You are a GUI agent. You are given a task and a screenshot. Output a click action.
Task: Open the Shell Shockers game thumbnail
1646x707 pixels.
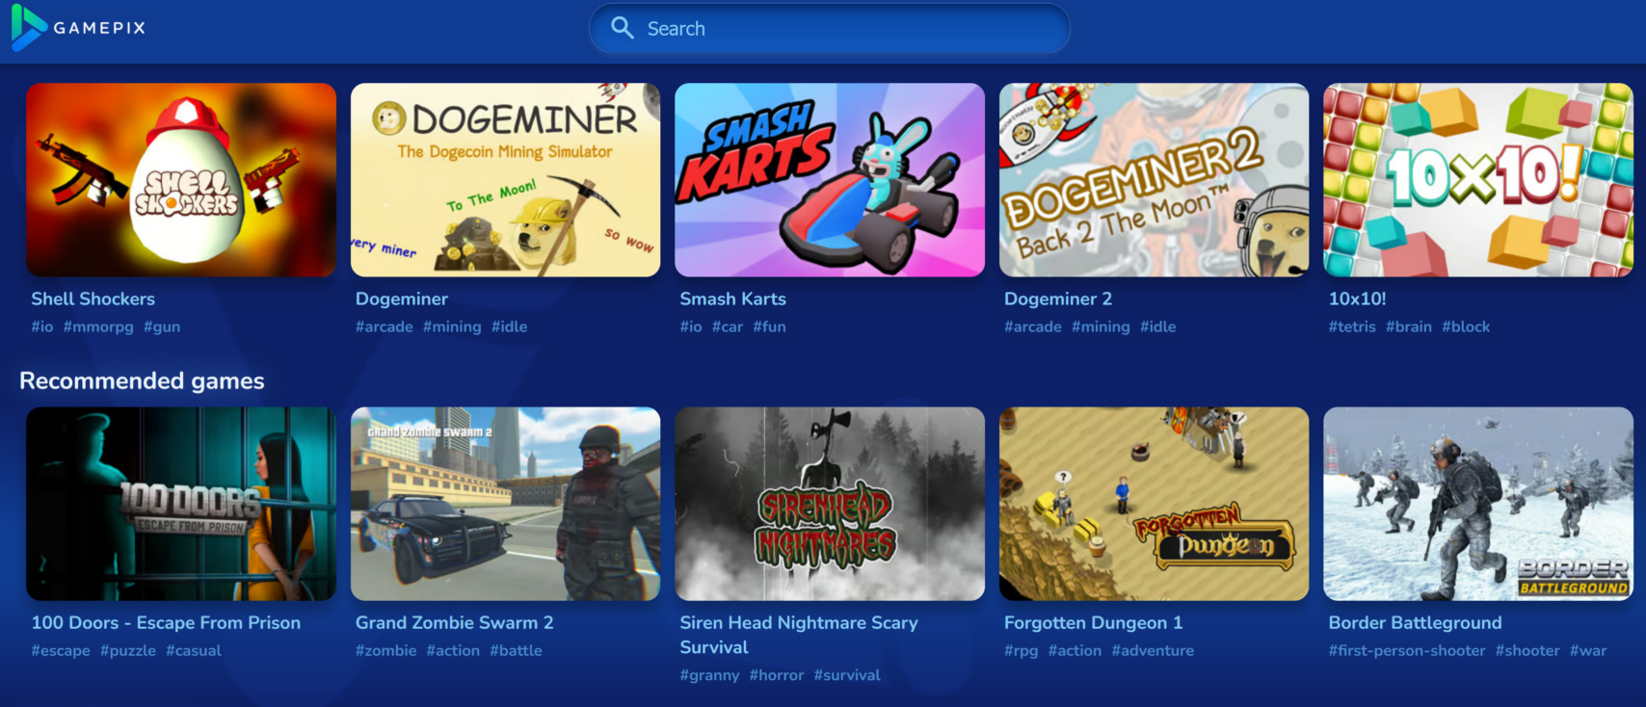(181, 180)
